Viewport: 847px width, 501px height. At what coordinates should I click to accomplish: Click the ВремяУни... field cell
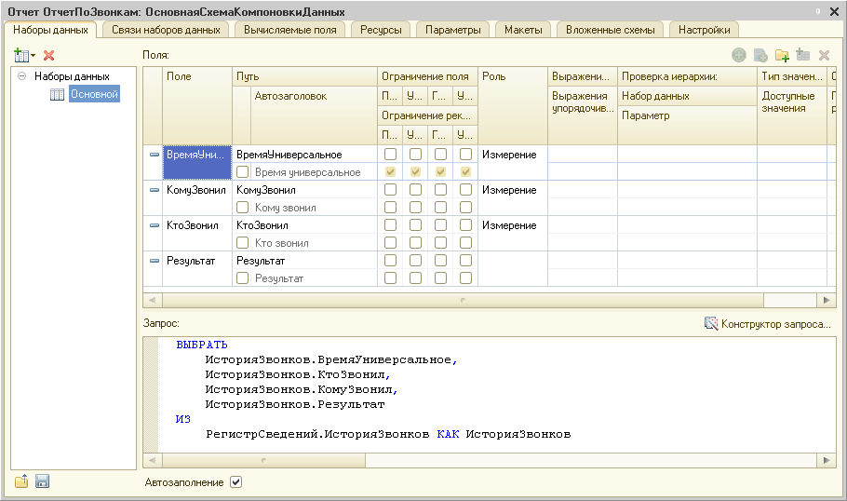tap(197, 163)
